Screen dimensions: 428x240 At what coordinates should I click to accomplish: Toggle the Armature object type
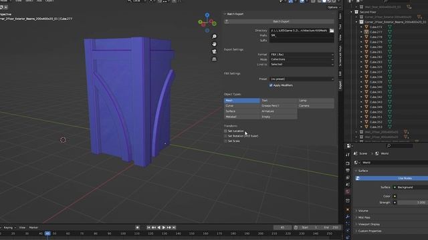279,111
